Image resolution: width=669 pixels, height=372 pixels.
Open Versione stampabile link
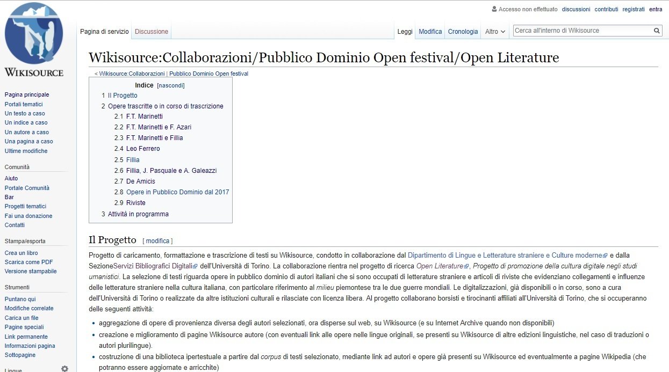pos(31,272)
